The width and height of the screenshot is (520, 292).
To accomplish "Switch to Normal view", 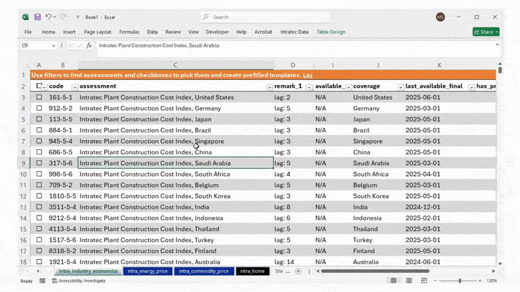I will pos(393,280).
